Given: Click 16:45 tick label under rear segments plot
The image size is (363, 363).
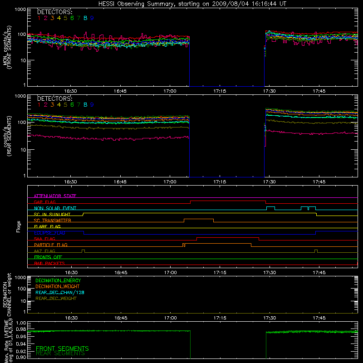Looking at the screenshot, I should click(x=120, y=182).
